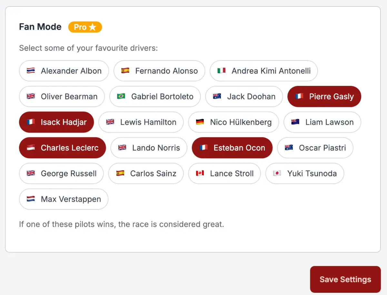Screen dimensions: 387x295
Task: Enable Fernando Alonso as favourite driver
Action: (x=159, y=71)
